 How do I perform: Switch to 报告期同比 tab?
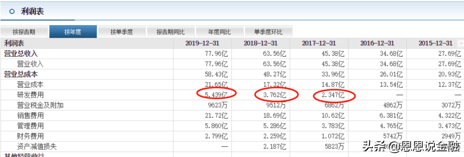[x=171, y=32]
